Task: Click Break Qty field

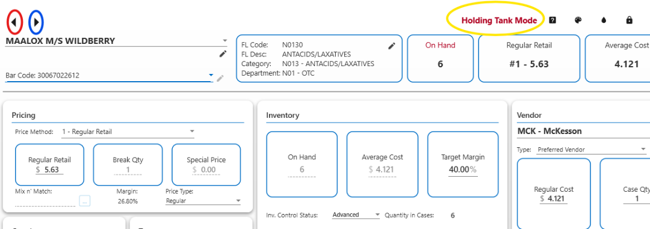Action: pos(128,169)
